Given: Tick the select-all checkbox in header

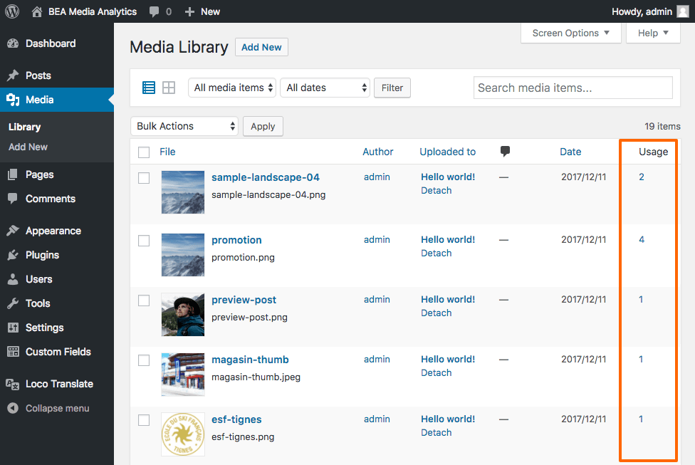Looking at the screenshot, I should pyautogui.click(x=144, y=152).
